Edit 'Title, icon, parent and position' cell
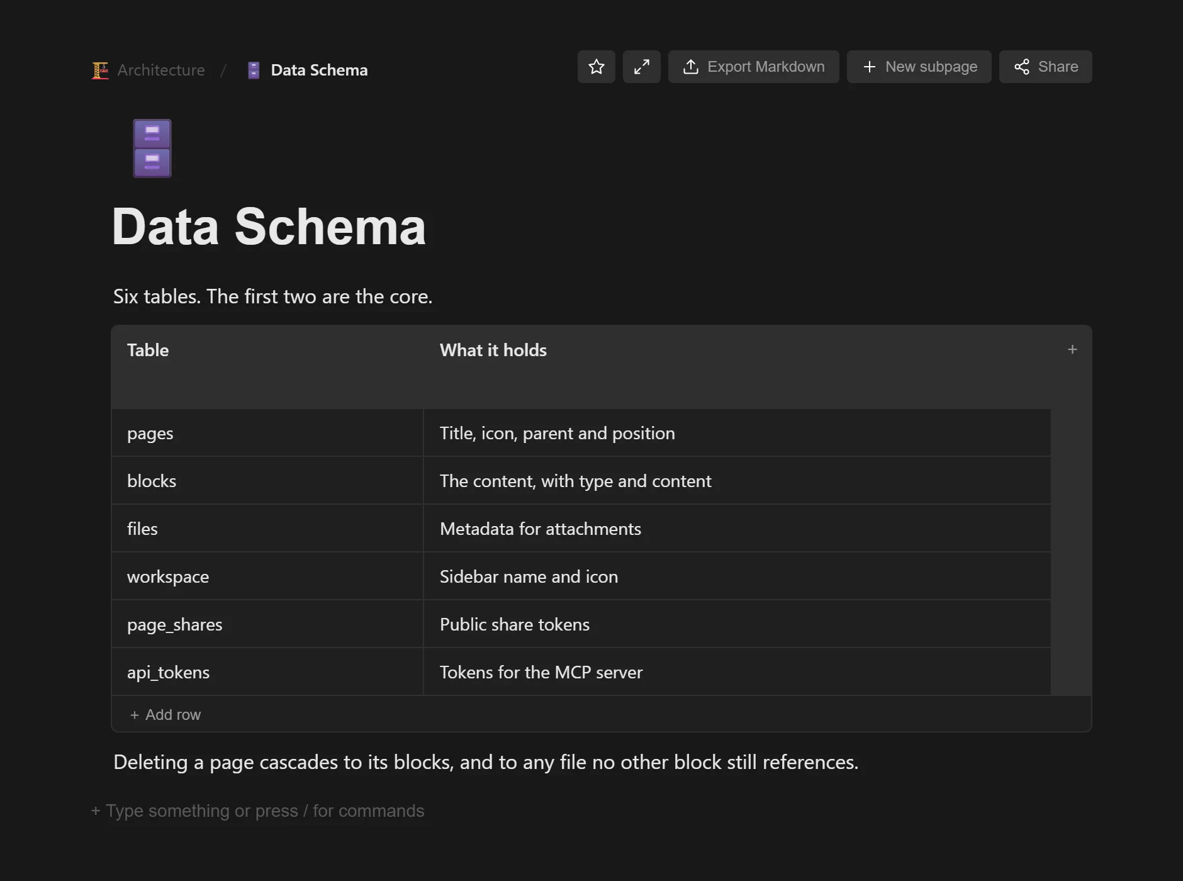 (x=737, y=433)
